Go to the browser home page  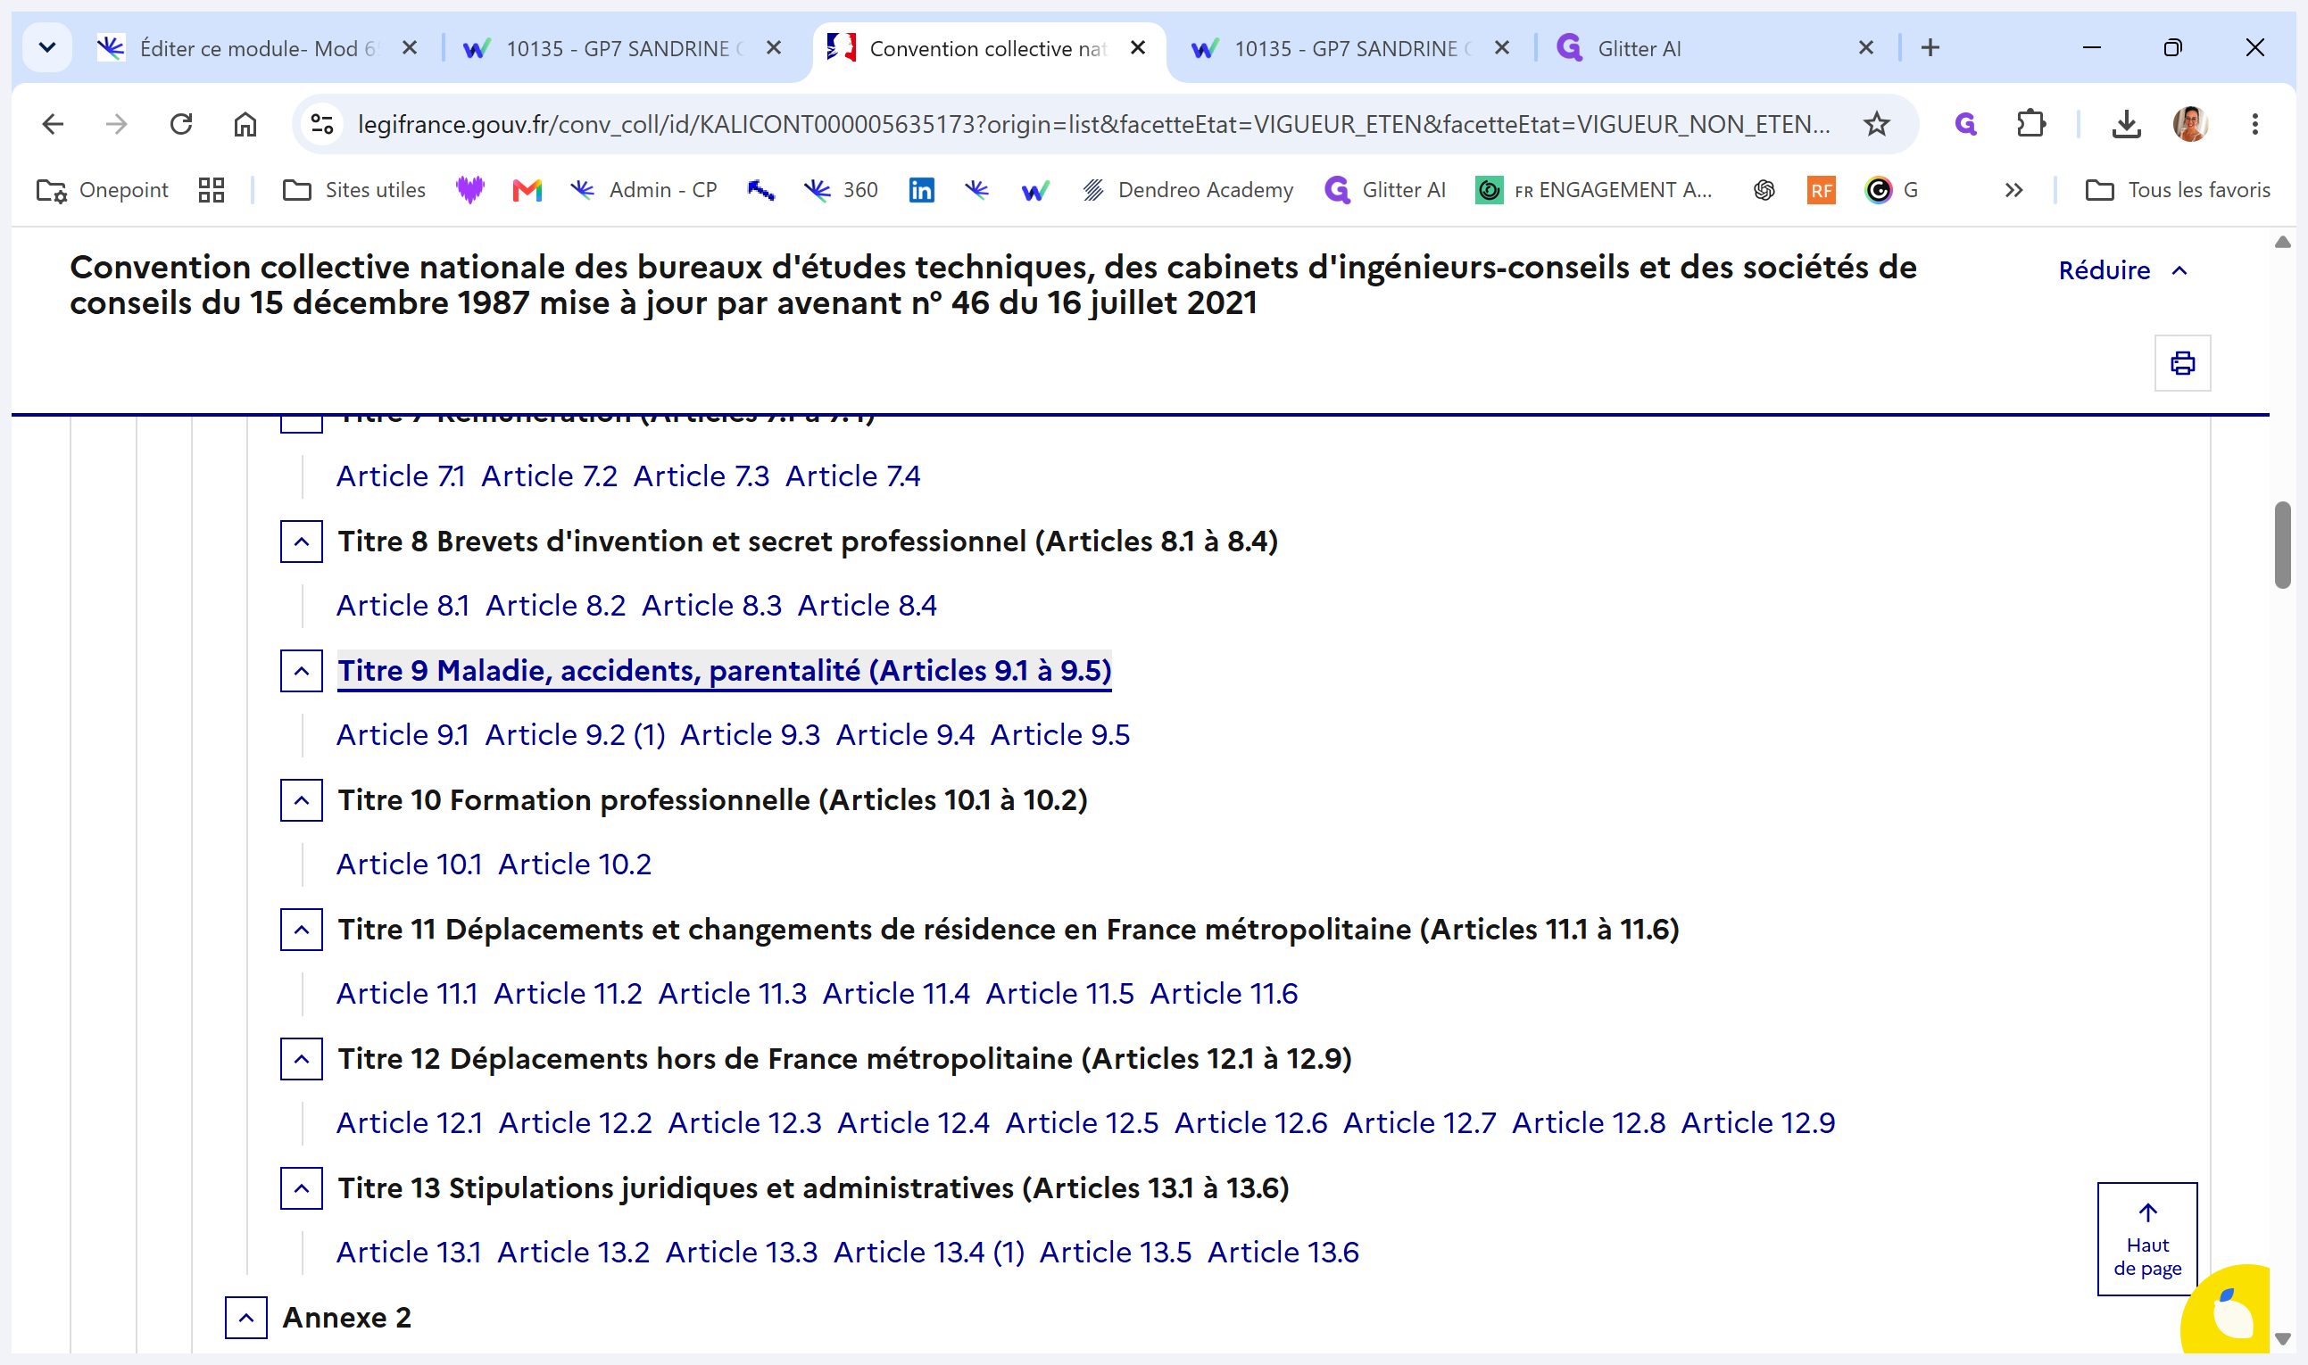[x=245, y=124]
